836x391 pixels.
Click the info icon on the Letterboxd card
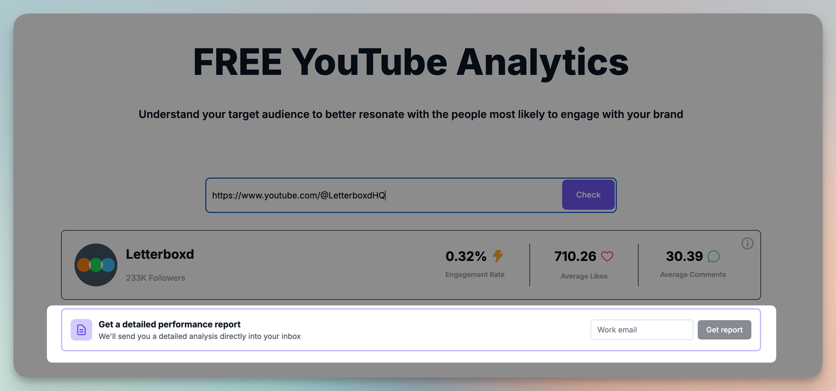click(x=747, y=243)
